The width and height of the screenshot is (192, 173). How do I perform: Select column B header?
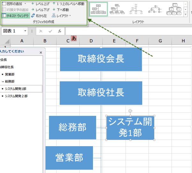tap(45, 41)
